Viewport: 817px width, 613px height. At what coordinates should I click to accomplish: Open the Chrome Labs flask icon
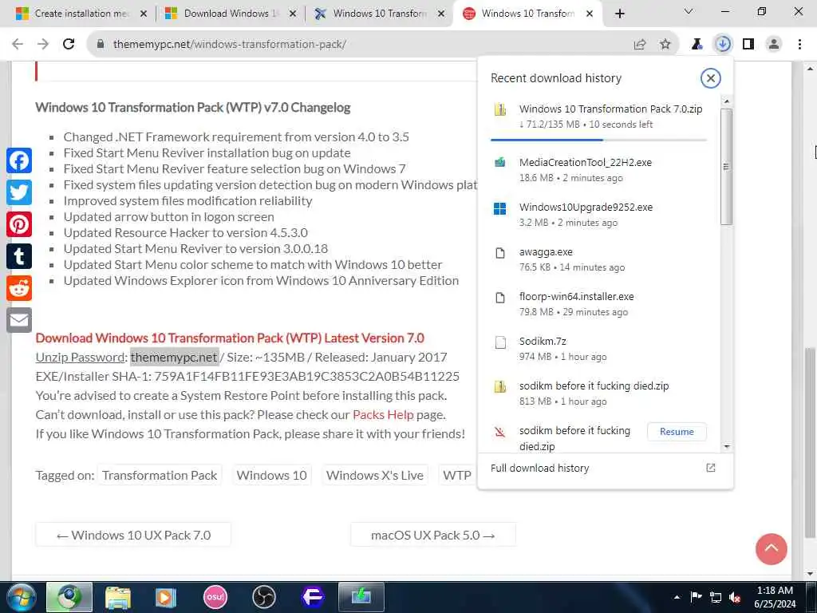(x=697, y=45)
